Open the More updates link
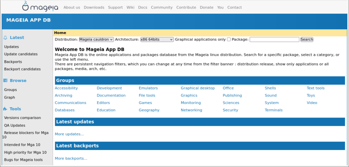This screenshot has height=167, width=349. [x=69, y=134]
